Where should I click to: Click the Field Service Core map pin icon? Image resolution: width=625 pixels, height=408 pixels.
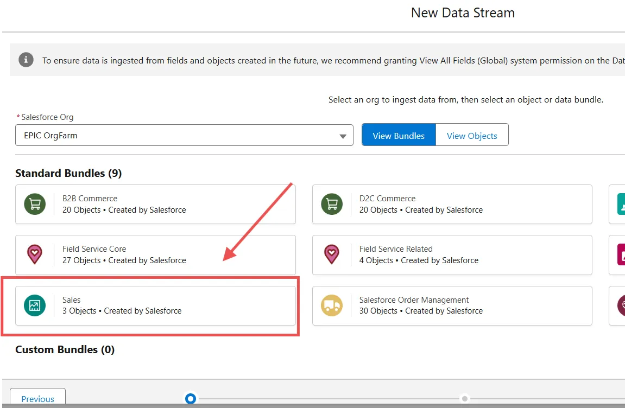tap(35, 254)
